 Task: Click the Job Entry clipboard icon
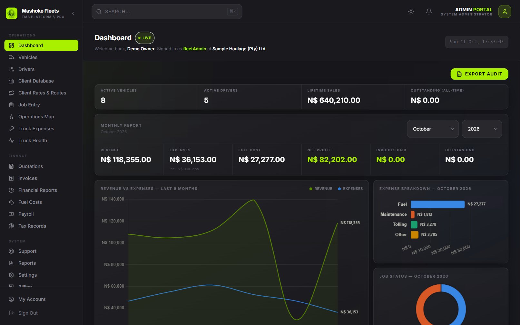11,105
